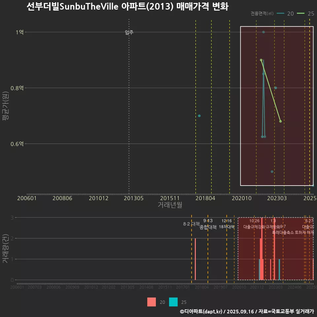Screen dimensions: 317x317
Task: Click the 8·2 대책 policy label
Action: tap(191, 224)
